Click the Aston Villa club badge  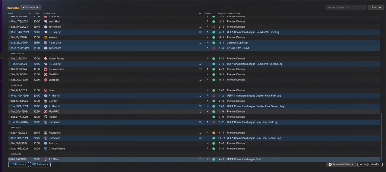point(46,43)
